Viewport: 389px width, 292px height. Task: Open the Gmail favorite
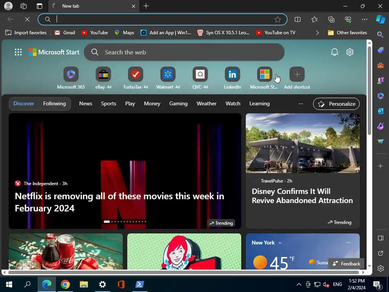coord(65,33)
